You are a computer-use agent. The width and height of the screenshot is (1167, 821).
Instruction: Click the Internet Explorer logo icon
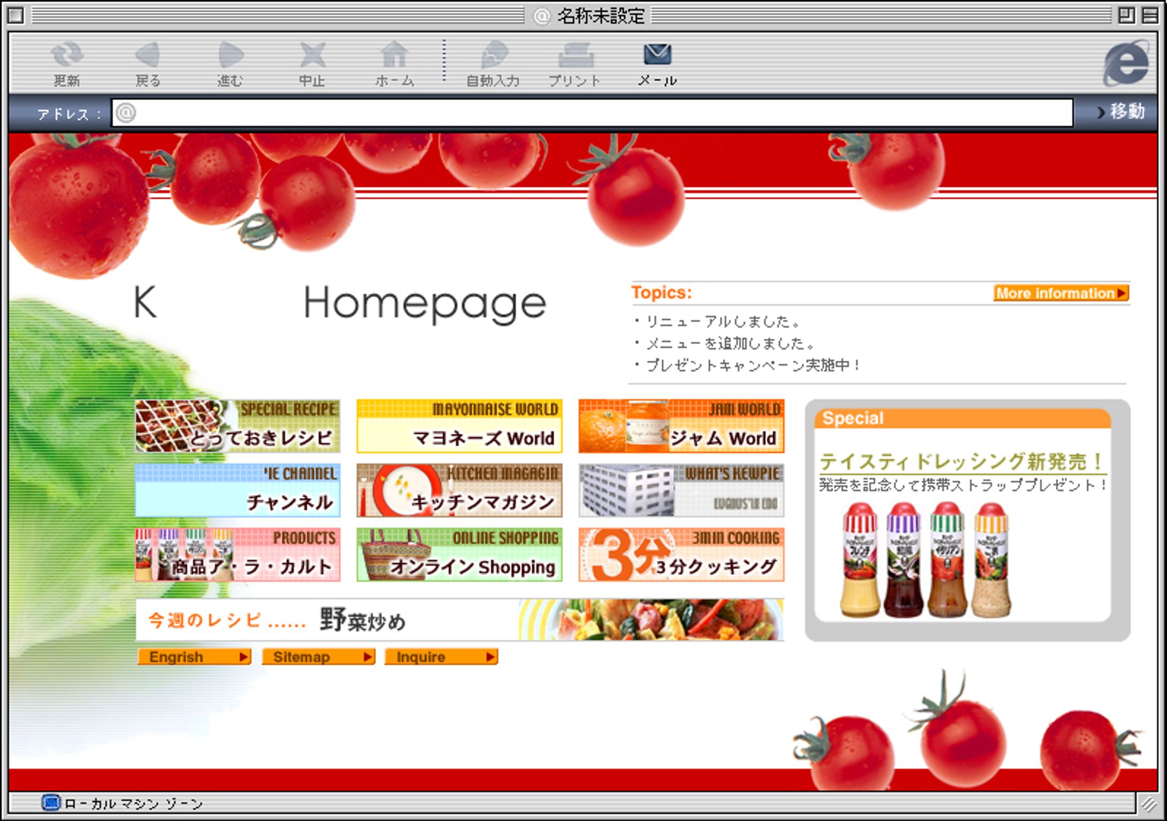click(1126, 63)
